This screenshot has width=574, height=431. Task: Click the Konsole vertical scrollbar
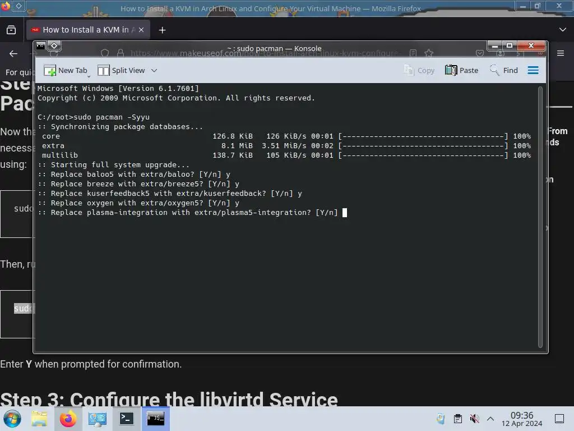(x=540, y=217)
